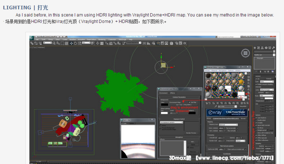Toggle the Invisible light option
The width and height of the screenshot is (284, 164).
(x=256, y=123)
